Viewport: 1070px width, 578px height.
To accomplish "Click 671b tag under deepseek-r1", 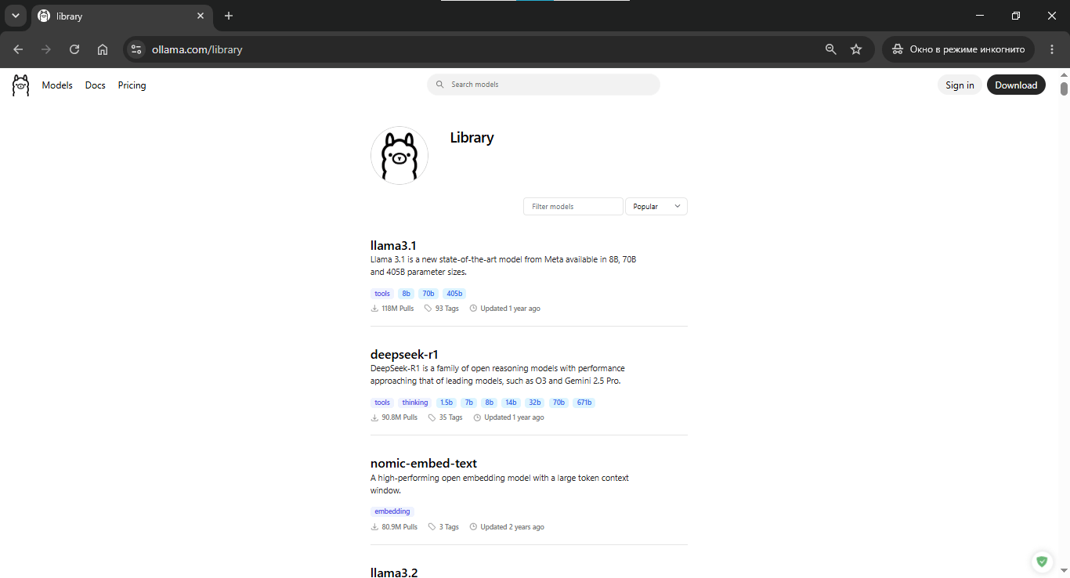I will tap(584, 403).
